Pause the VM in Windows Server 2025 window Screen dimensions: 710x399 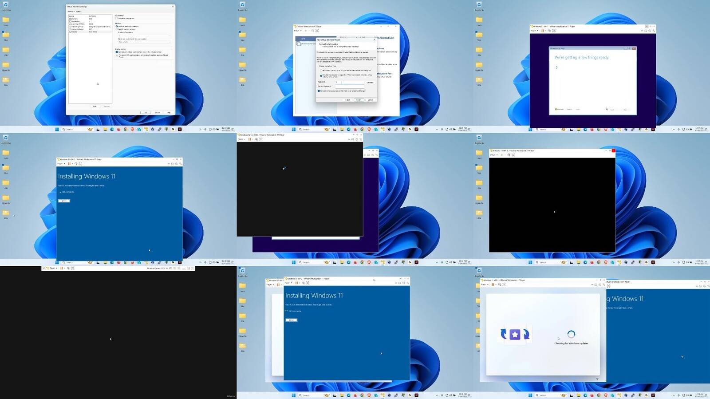[x=249, y=139]
